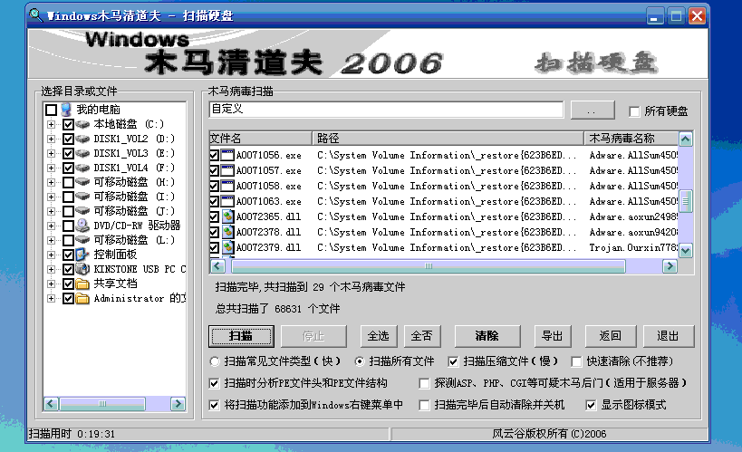Viewport: 742px width, 452px height.
Task: Click the dll file icon for A0072379.dll
Action: click(227, 247)
